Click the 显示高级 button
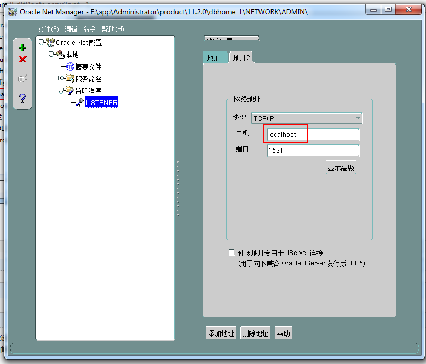Viewport: 426px width, 364px height. [341, 167]
